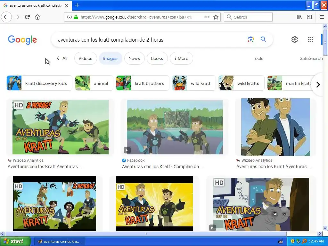Open a new browser tab
The width and height of the screenshot is (328, 246).
(77, 5)
